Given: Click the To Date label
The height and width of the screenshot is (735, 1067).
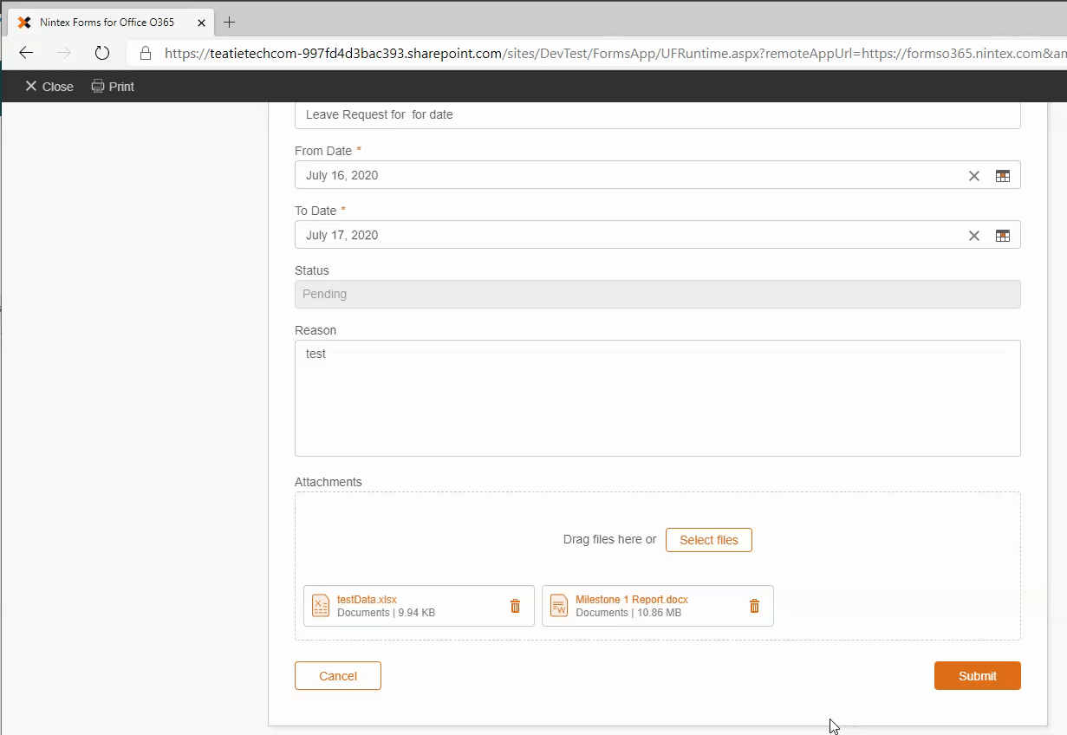Looking at the screenshot, I should [x=316, y=211].
